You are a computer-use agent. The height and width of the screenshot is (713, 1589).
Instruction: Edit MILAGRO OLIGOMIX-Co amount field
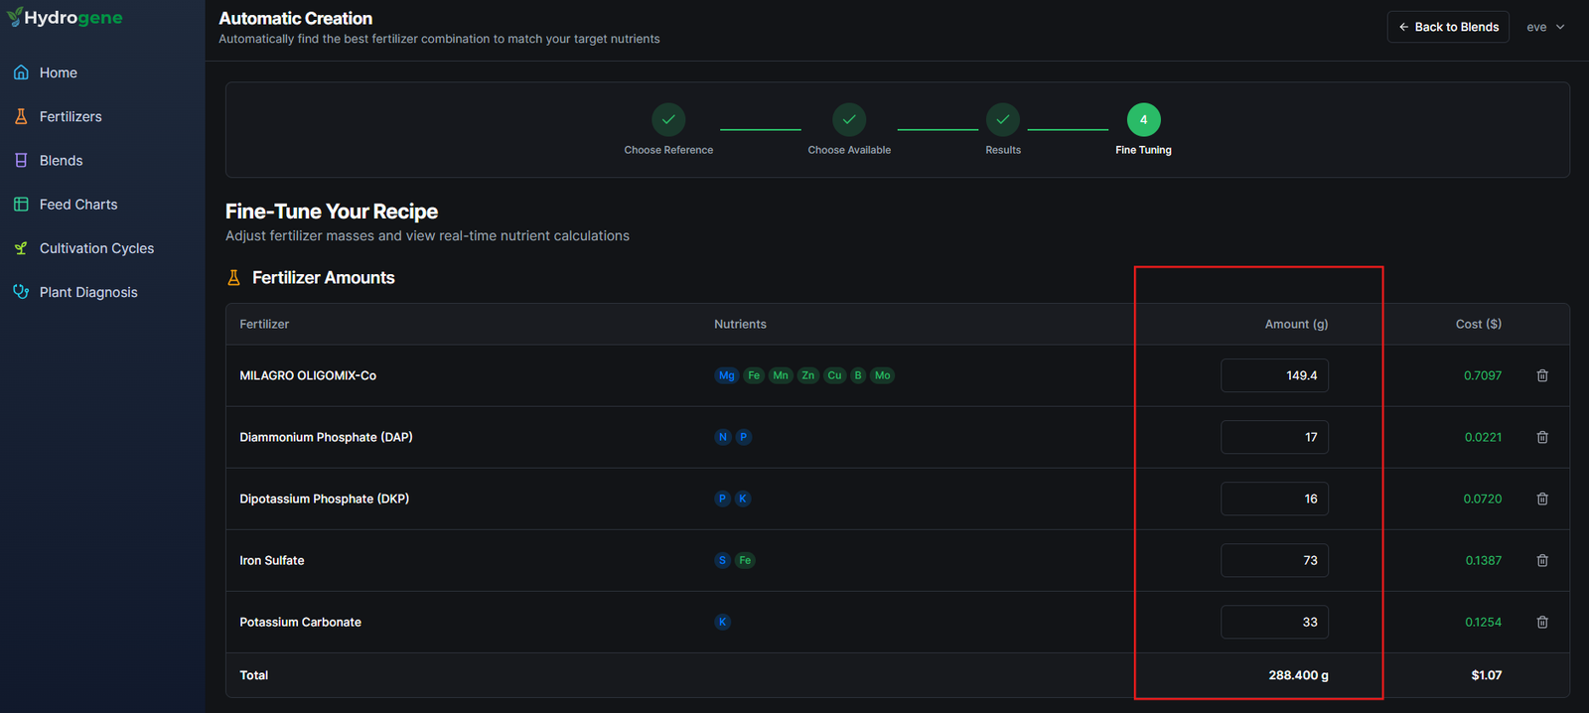pos(1274,375)
